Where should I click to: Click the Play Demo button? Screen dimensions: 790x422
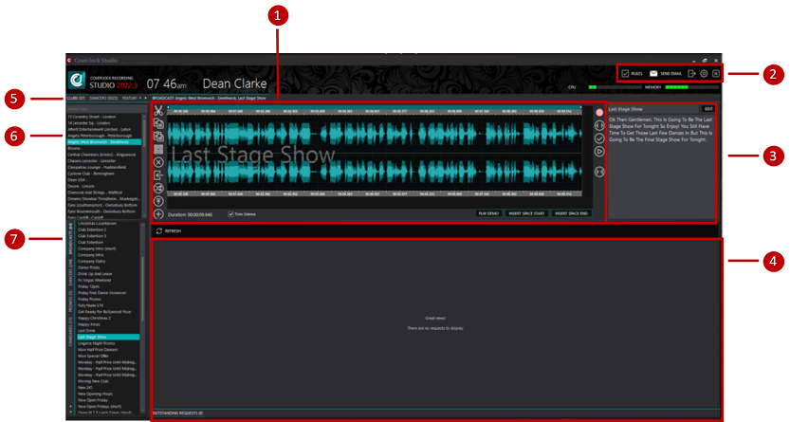(x=488, y=214)
